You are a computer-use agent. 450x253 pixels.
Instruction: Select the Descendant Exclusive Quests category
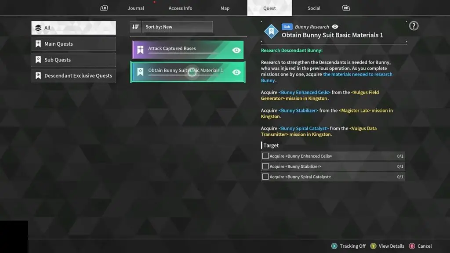[73, 76]
